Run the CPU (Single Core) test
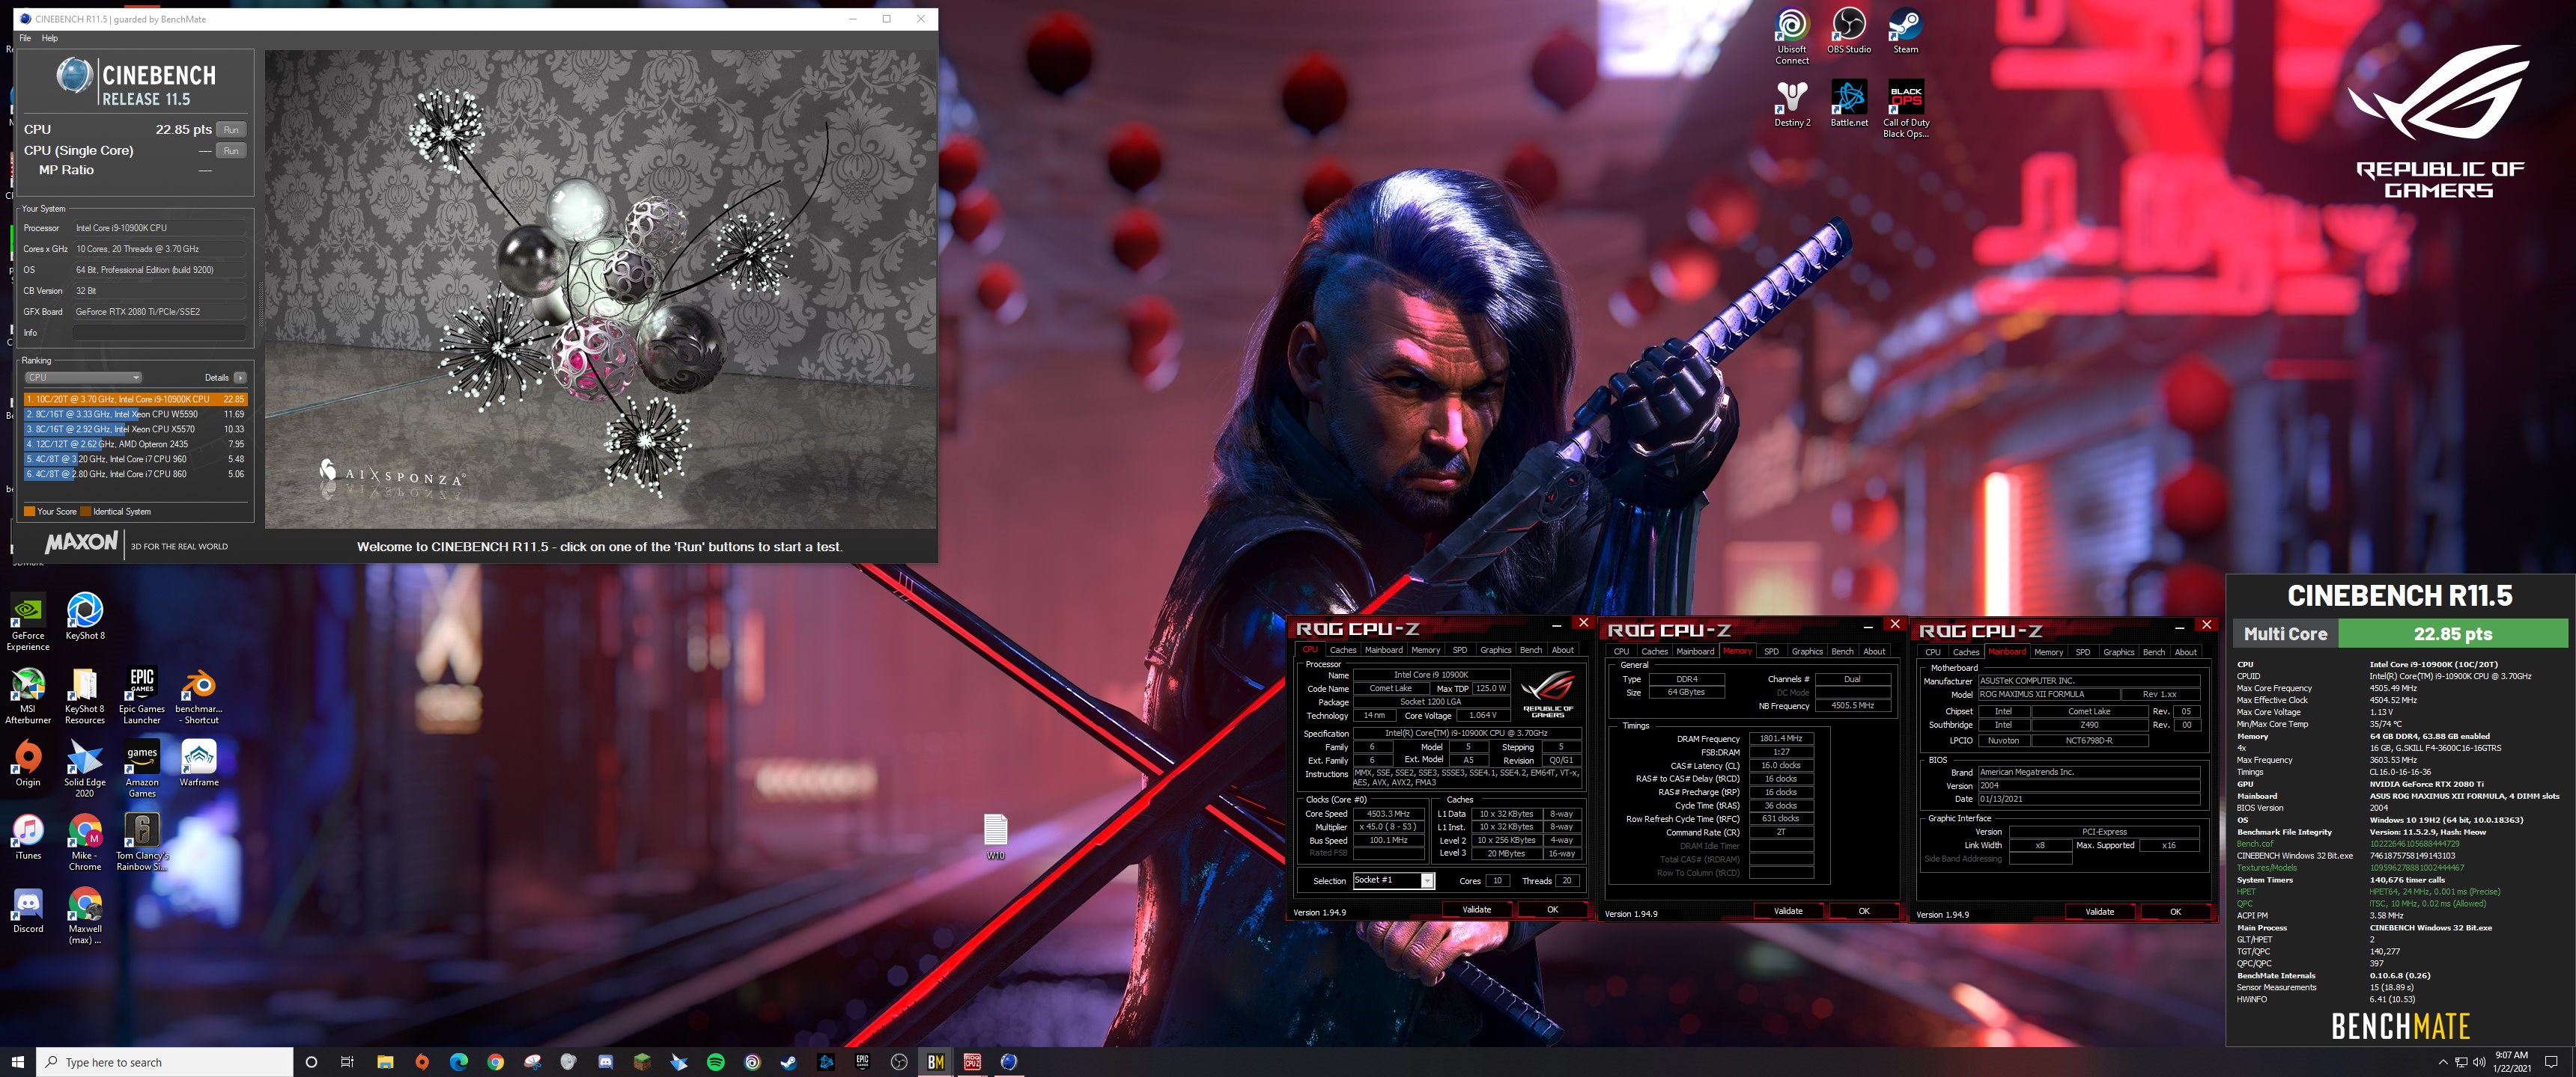 231,151
